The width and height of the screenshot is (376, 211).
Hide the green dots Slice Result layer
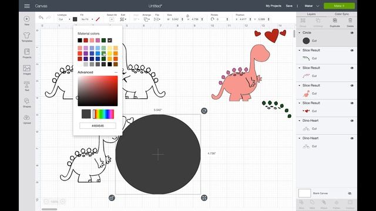click(x=352, y=50)
